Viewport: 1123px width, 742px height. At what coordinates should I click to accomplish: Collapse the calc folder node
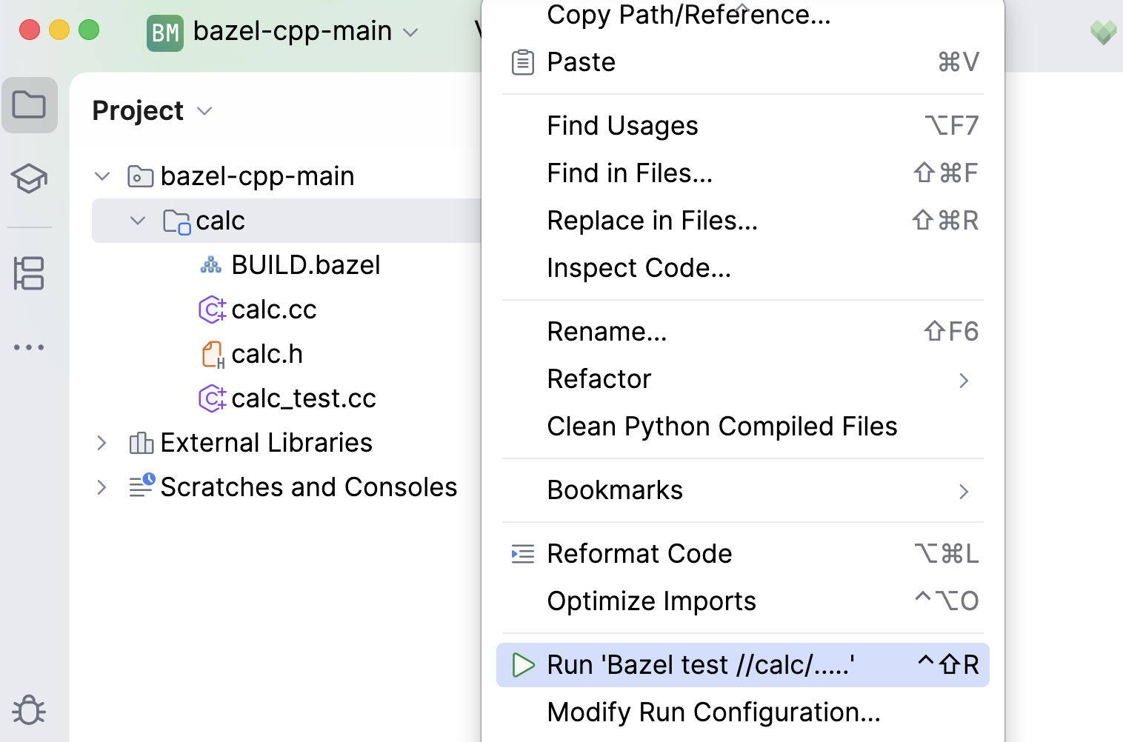[x=138, y=221]
